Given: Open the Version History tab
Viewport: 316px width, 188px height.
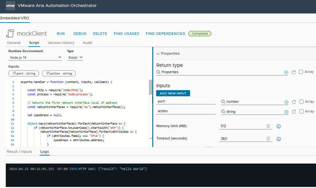Looking at the screenshot, I should 61,43.
